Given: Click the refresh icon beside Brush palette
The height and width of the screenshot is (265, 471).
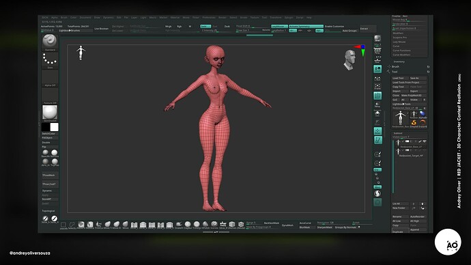Looking at the screenshot, I should (x=428, y=67).
